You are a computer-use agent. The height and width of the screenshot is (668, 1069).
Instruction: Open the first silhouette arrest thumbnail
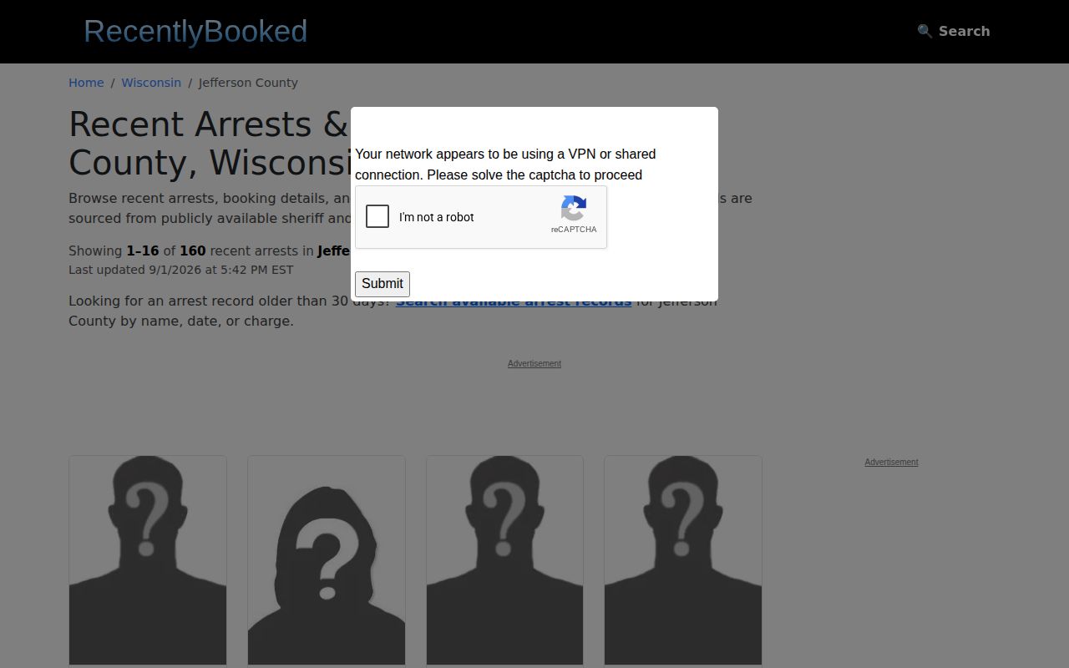[x=148, y=560]
